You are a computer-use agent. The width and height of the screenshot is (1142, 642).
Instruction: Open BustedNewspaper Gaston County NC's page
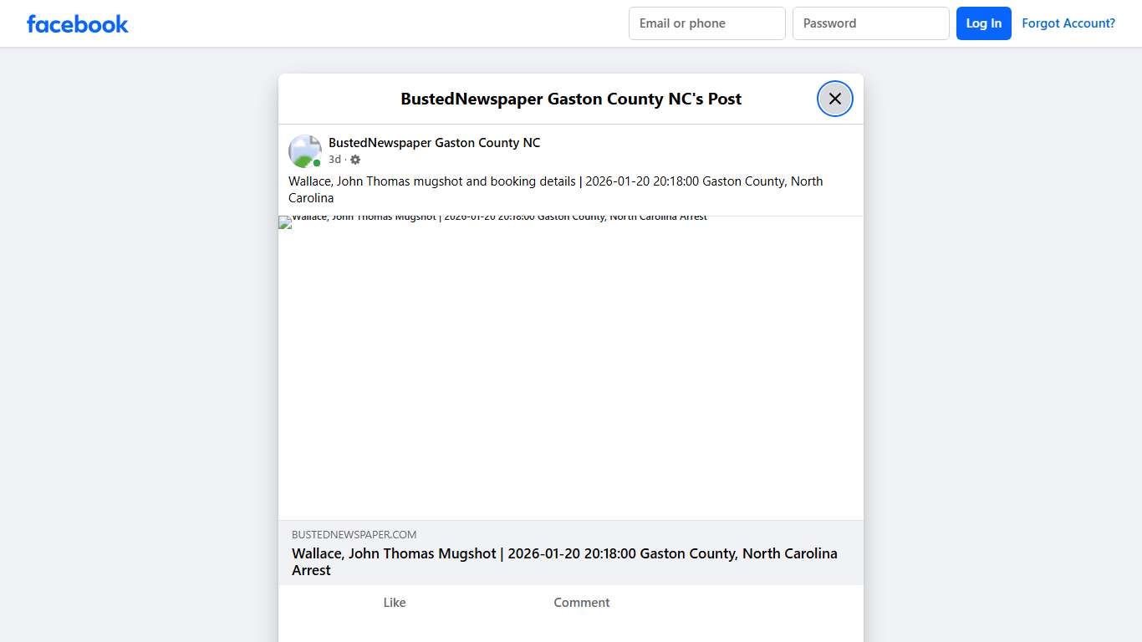tap(434, 142)
